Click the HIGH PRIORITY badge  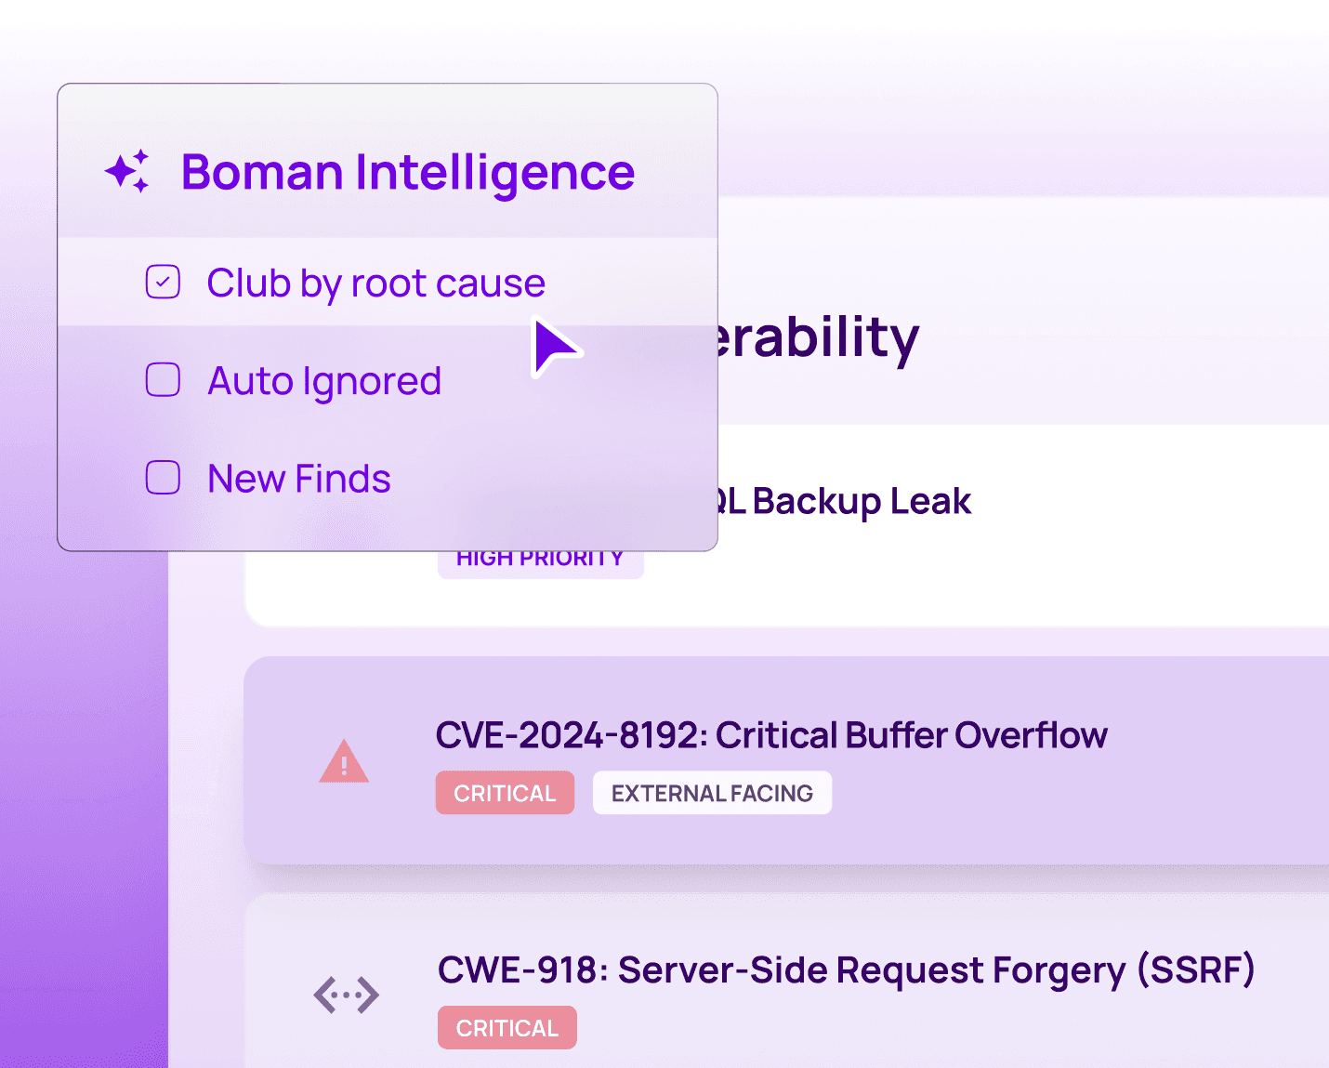[x=540, y=557]
